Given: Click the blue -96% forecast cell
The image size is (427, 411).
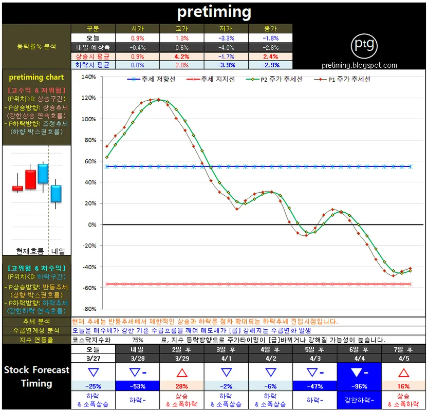Looking at the screenshot, I should (359, 386).
